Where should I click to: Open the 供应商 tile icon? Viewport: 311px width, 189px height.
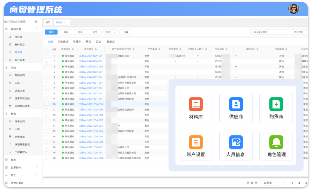236,104
